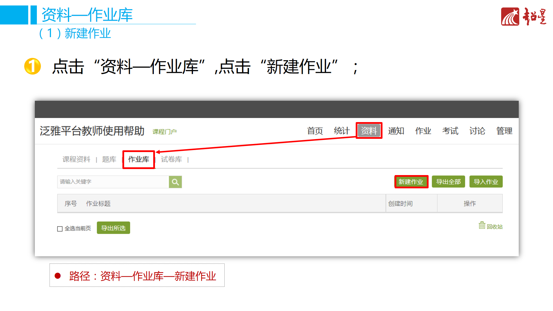Click the 导出全部 green button
The height and width of the screenshot is (311, 553).
coord(448,182)
